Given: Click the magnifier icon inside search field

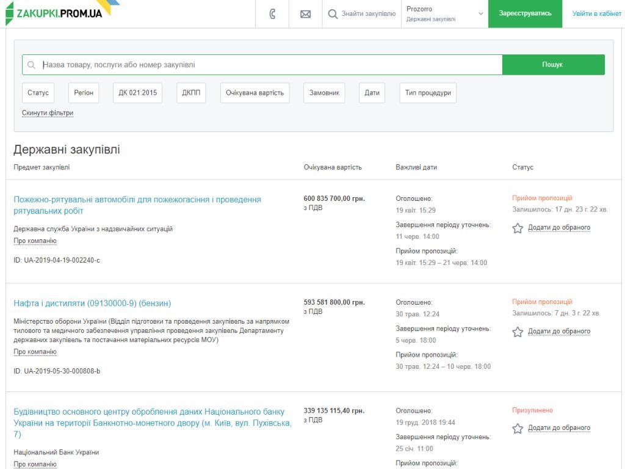Looking at the screenshot, I should point(31,65).
